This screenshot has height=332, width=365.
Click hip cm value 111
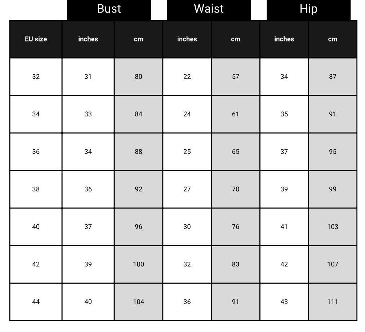pyautogui.click(x=333, y=302)
